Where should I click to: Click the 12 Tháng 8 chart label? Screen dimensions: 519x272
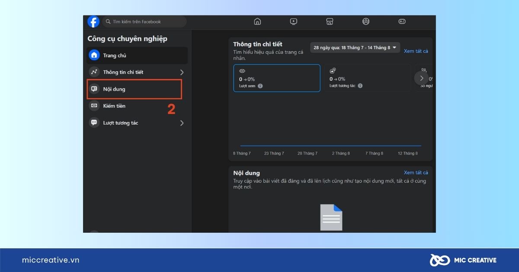pyautogui.click(x=408, y=153)
